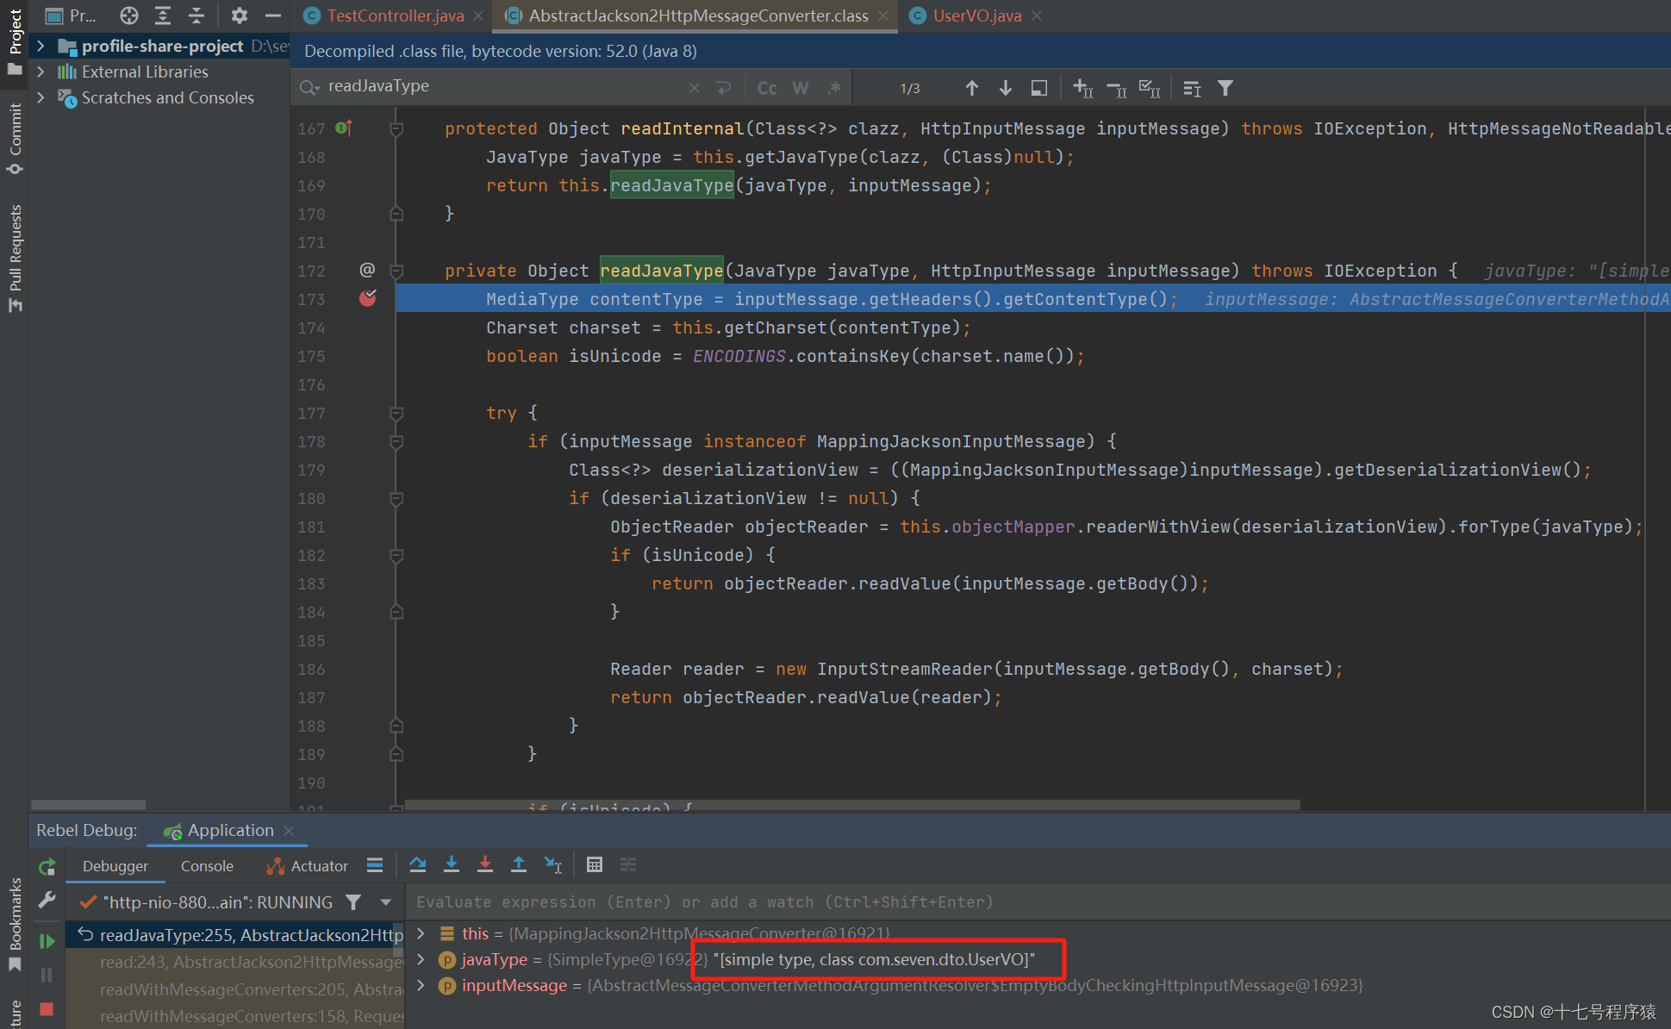Expand External Libraries node
Image resolution: width=1671 pixels, height=1029 pixels.
pos(41,72)
